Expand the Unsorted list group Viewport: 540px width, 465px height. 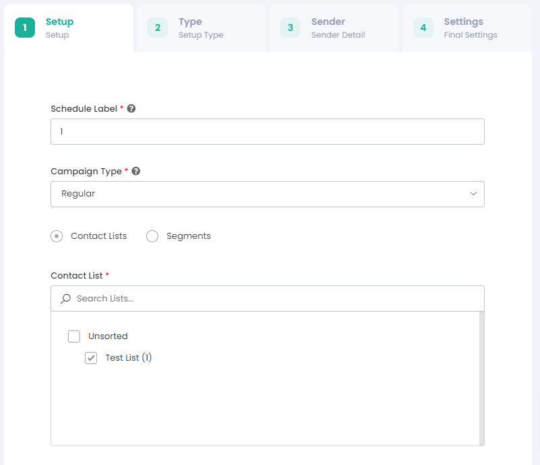[x=107, y=336]
